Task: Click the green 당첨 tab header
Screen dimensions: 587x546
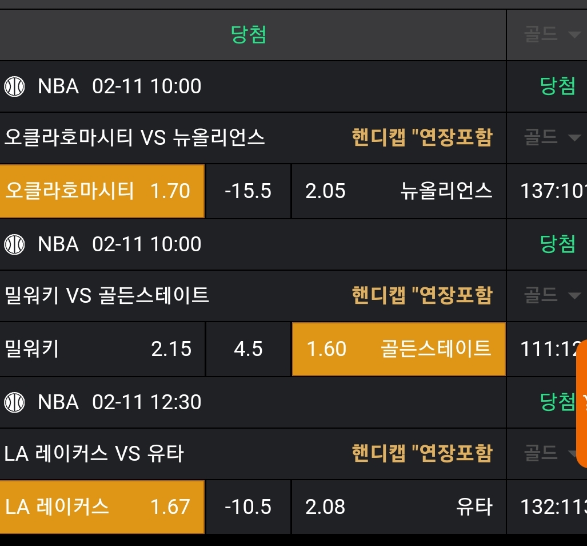Action: pyautogui.click(x=249, y=35)
